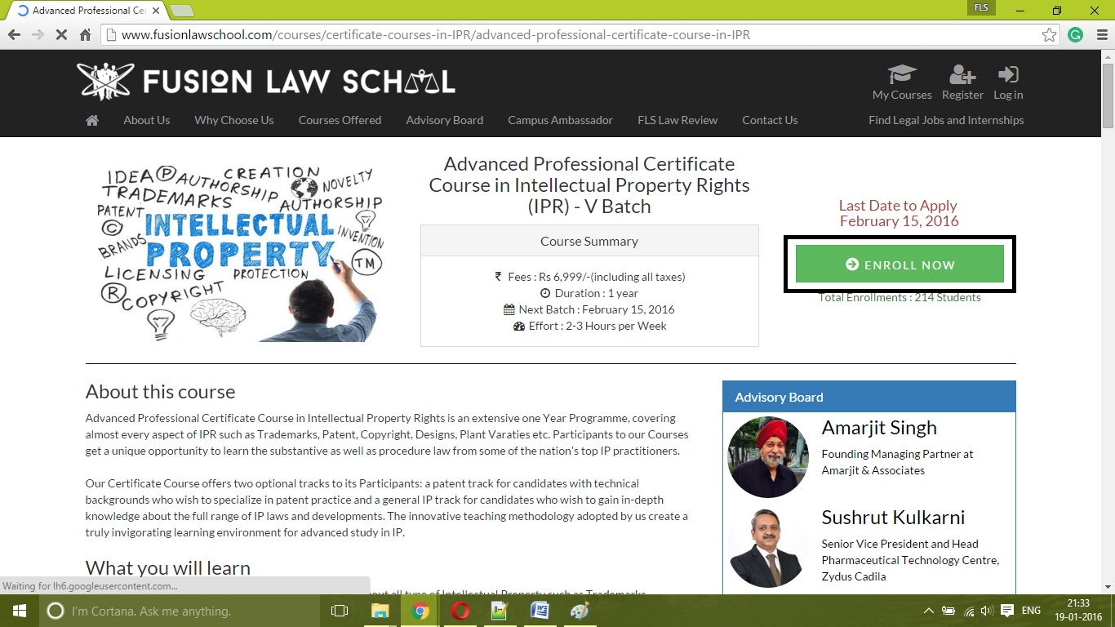1115x627 pixels.
Task: Click the About this course heading
Action: click(x=160, y=392)
